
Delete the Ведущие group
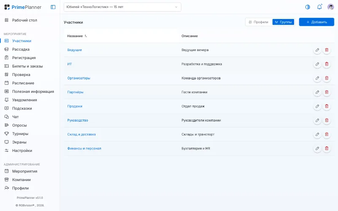327,50
